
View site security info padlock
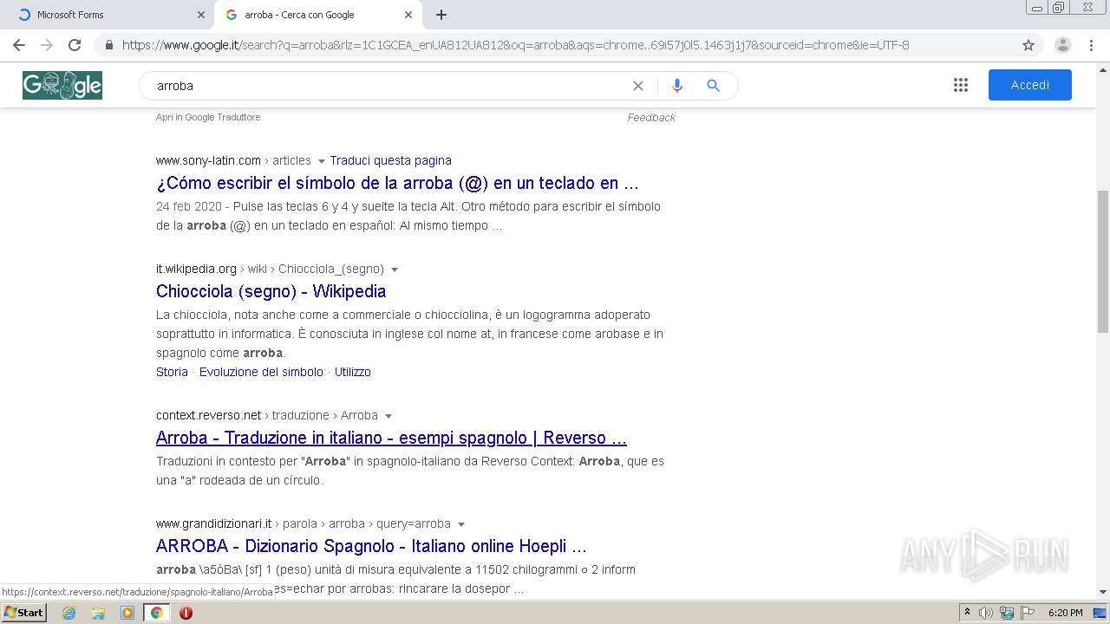click(109, 45)
